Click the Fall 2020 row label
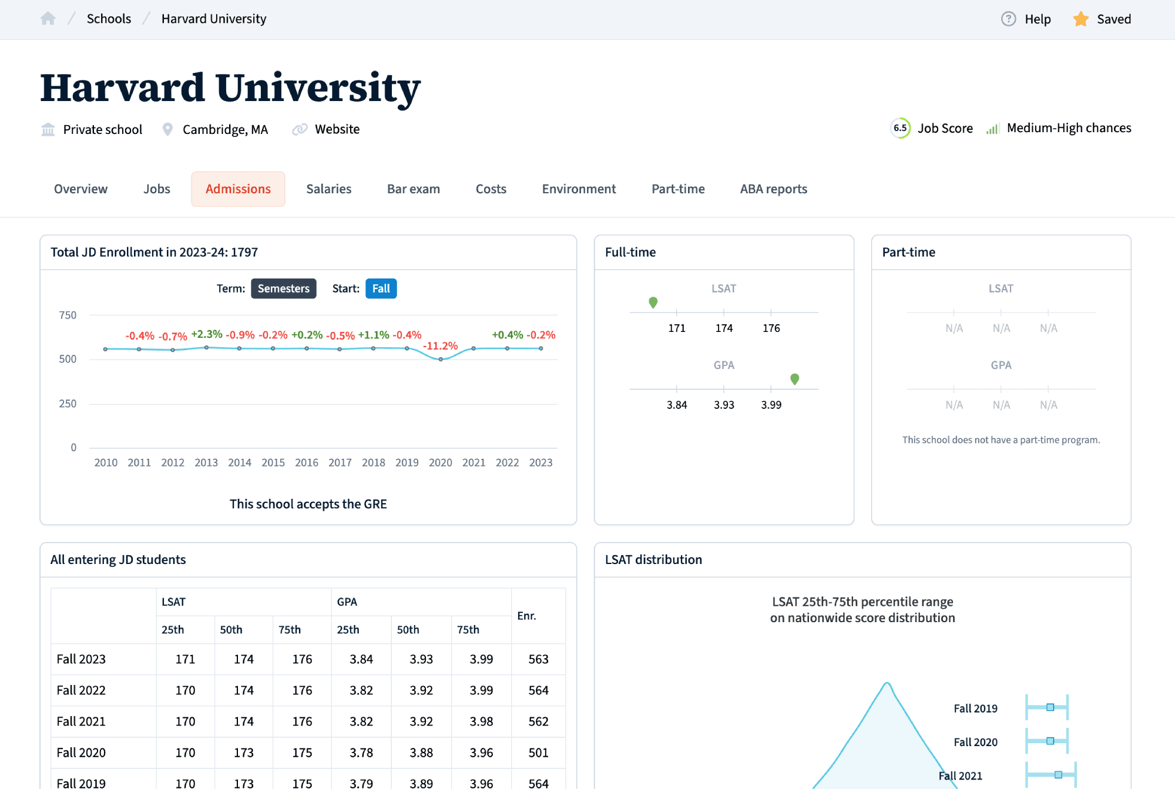 (x=81, y=753)
